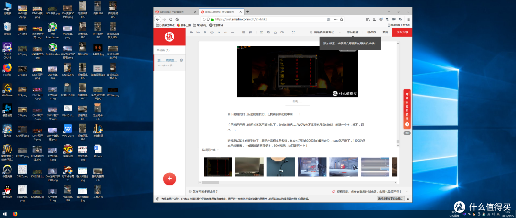Open Firefox library icon
Viewport: 516px width, 218px height.
(x=368, y=19)
